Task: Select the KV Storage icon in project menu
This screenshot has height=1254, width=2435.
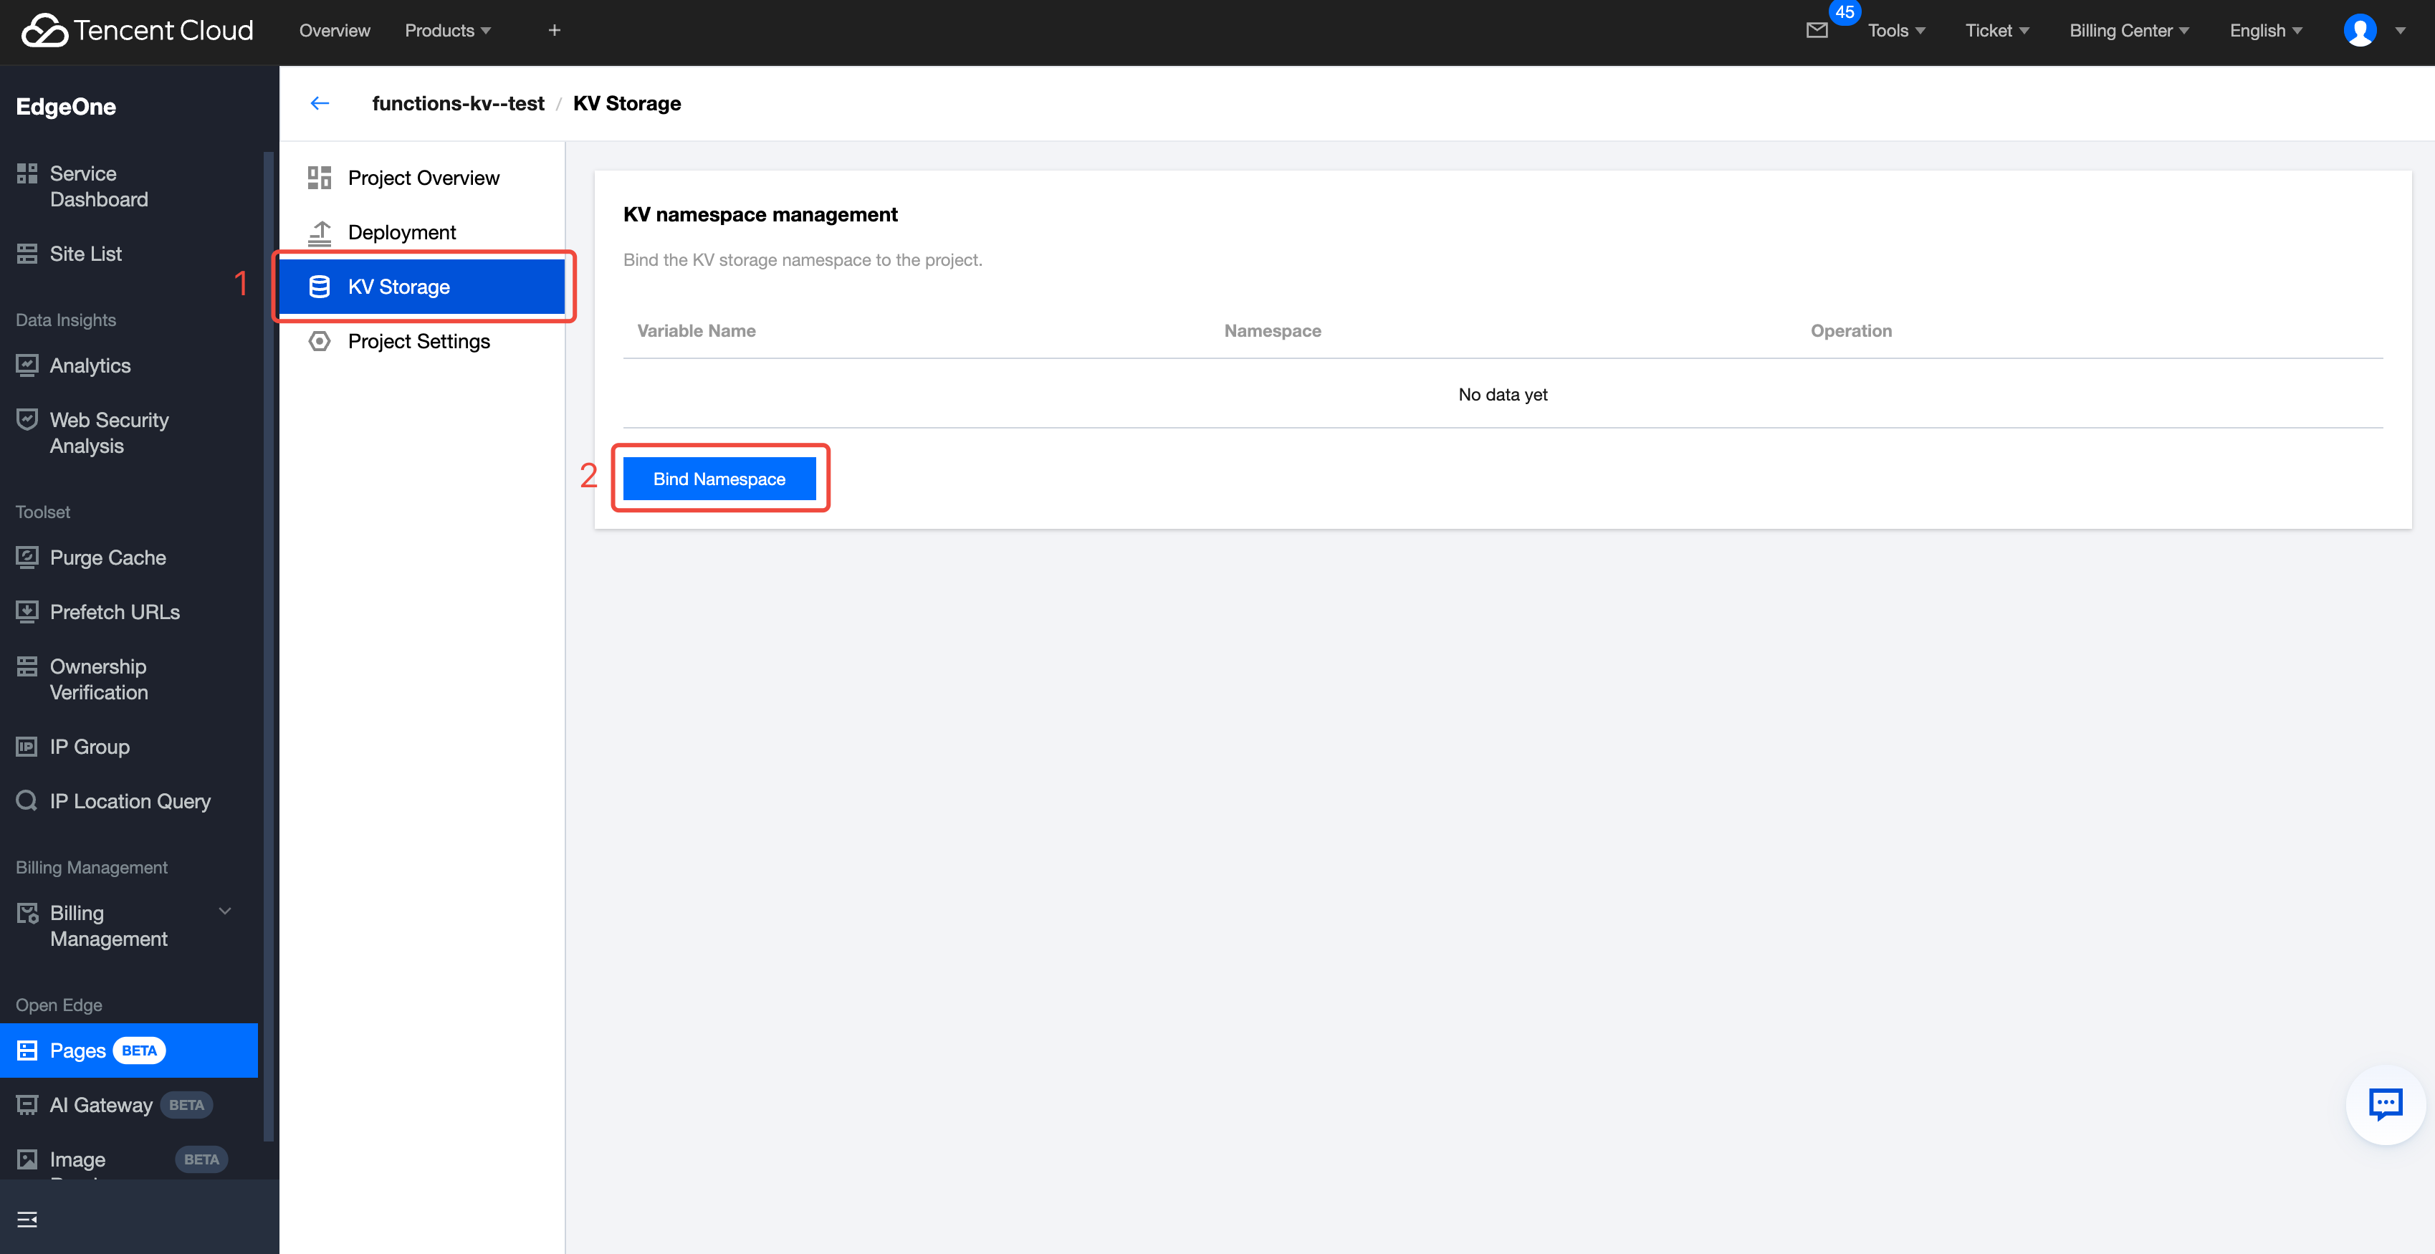Action: pos(320,287)
